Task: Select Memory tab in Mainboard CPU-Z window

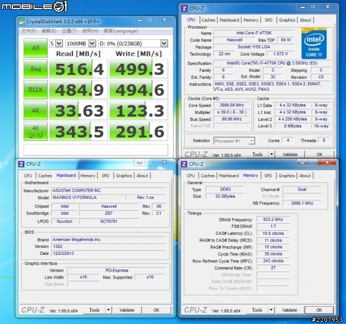Action: pos(88,175)
